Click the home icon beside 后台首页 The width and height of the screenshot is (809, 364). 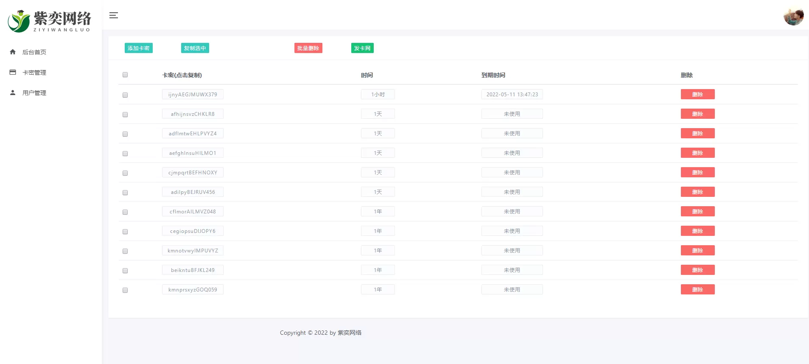[x=13, y=52]
